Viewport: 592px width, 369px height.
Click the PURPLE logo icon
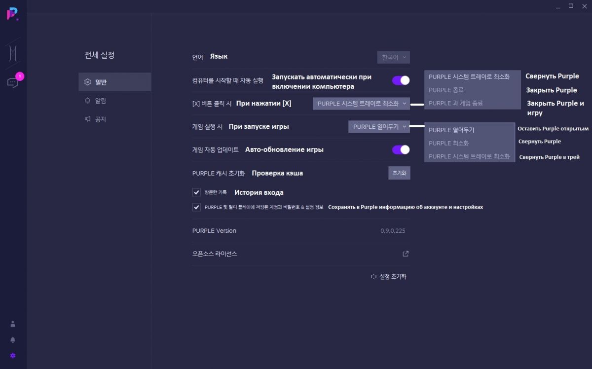12,14
